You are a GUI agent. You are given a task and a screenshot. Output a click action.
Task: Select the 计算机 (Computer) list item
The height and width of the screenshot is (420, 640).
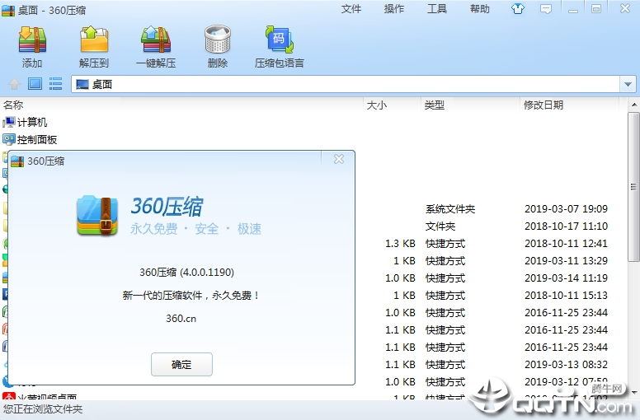(31, 122)
